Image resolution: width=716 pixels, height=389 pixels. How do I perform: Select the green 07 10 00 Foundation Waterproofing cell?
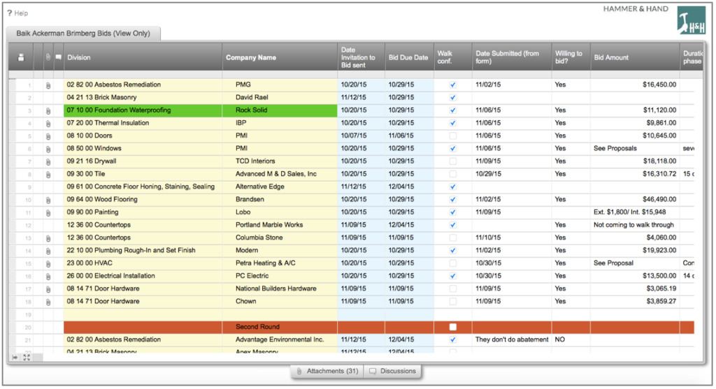coord(143,110)
